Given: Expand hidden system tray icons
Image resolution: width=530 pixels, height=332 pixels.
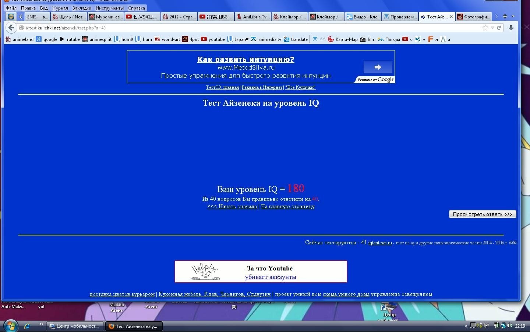Looking at the screenshot, I should [466, 326].
